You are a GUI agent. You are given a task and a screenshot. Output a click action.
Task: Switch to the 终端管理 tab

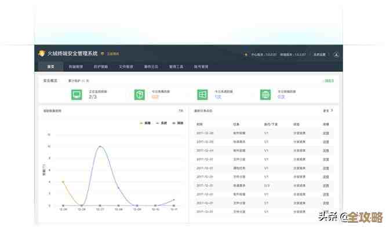[x=75, y=67]
